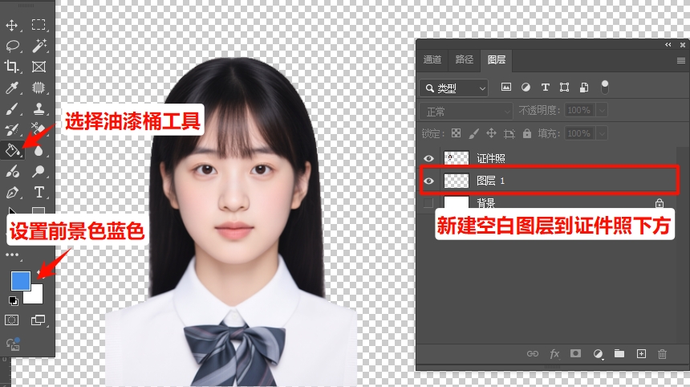Open the 类型 layer filter dropdown

click(453, 88)
